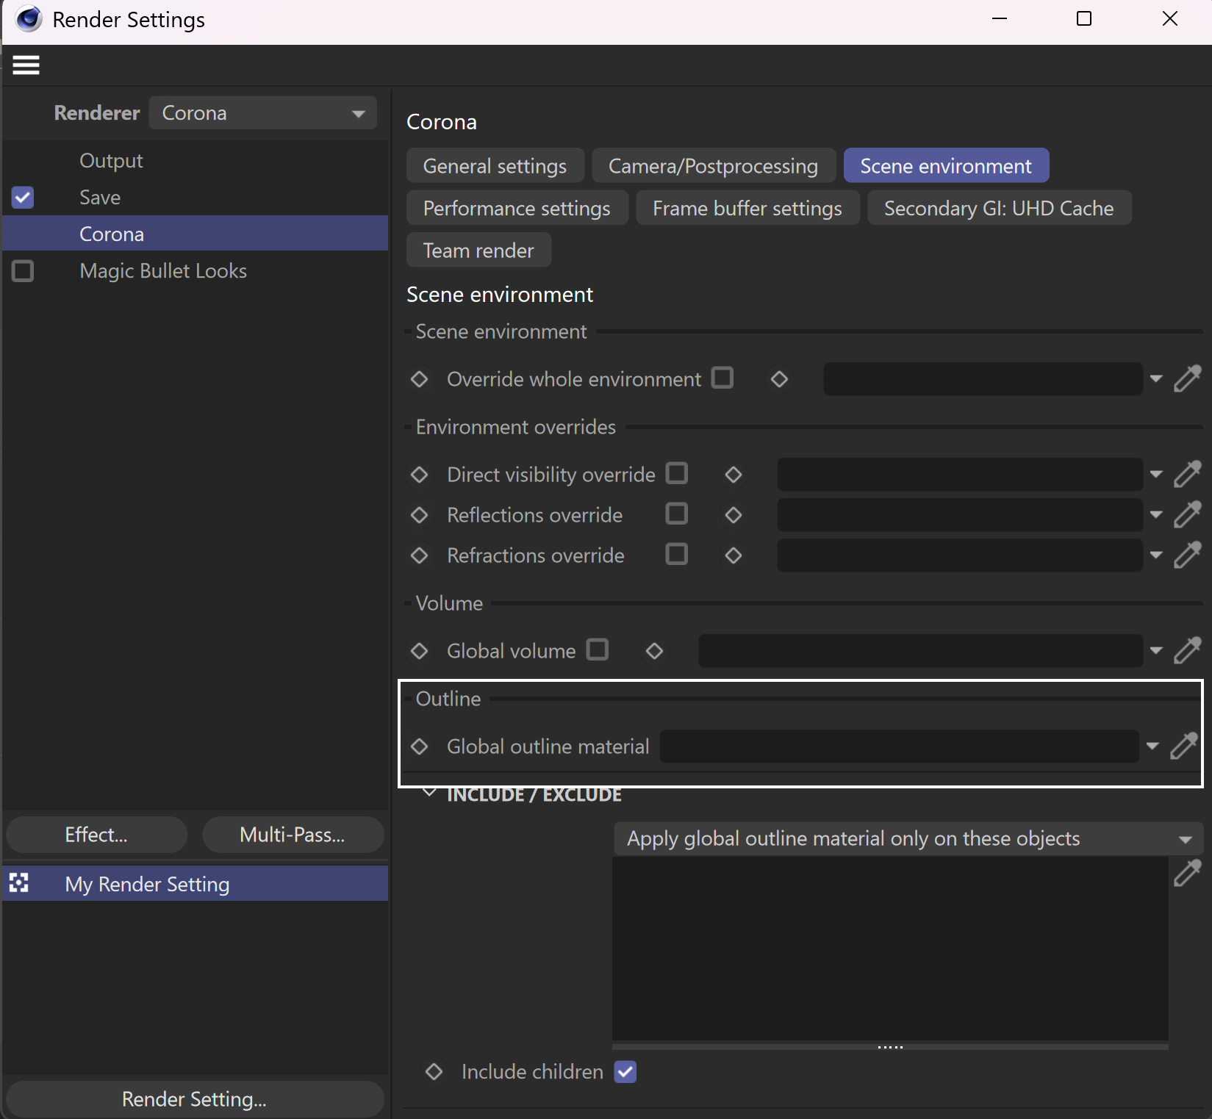Enable Magic Bullet Looks checkbox
Image resolution: width=1212 pixels, height=1119 pixels.
(23, 270)
